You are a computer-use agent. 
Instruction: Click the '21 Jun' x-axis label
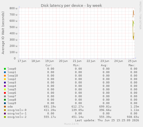click(x=77, y=61)
